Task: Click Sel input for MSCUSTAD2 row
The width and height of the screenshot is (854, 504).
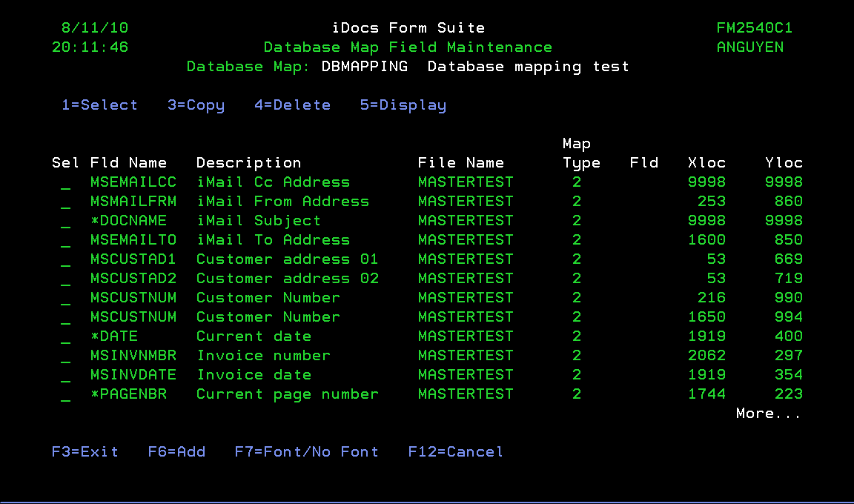Action: click(66, 279)
